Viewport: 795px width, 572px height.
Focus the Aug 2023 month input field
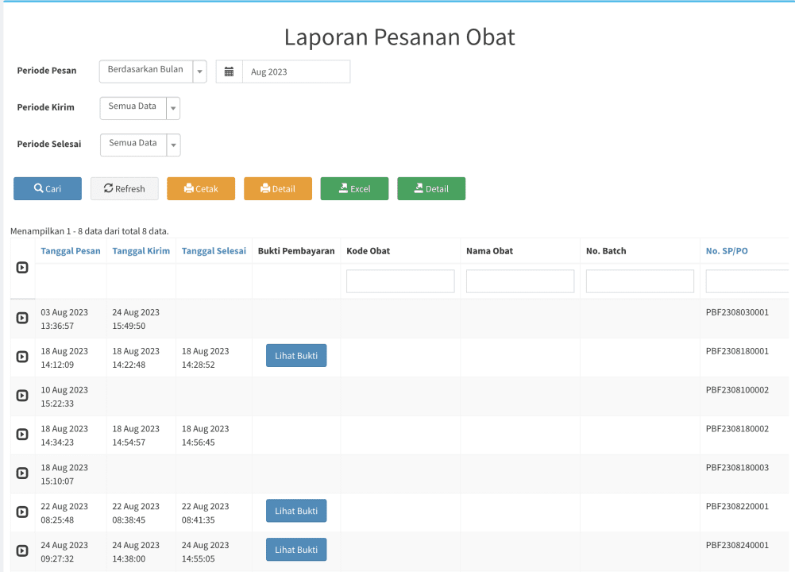[296, 71]
